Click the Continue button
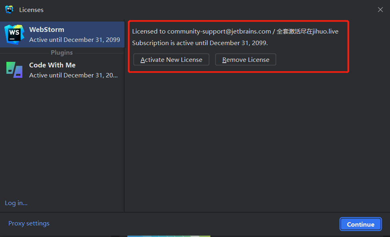Image resolution: width=390 pixels, height=237 pixels. (360, 224)
